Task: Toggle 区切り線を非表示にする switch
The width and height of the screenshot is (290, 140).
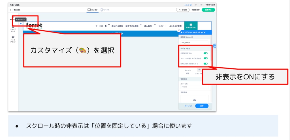Action: pyautogui.click(x=206, y=64)
